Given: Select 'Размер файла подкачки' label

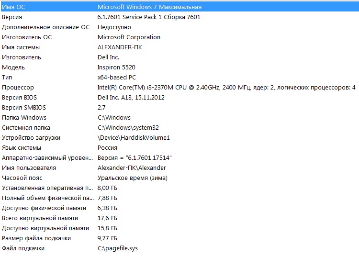Looking at the screenshot, I should click(x=36, y=239).
